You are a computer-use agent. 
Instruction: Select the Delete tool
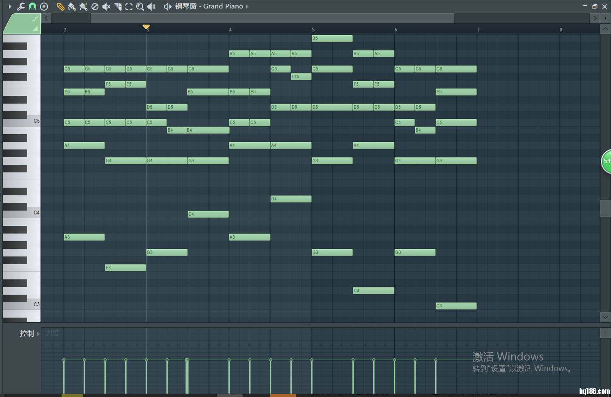pyautogui.click(x=95, y=6)
